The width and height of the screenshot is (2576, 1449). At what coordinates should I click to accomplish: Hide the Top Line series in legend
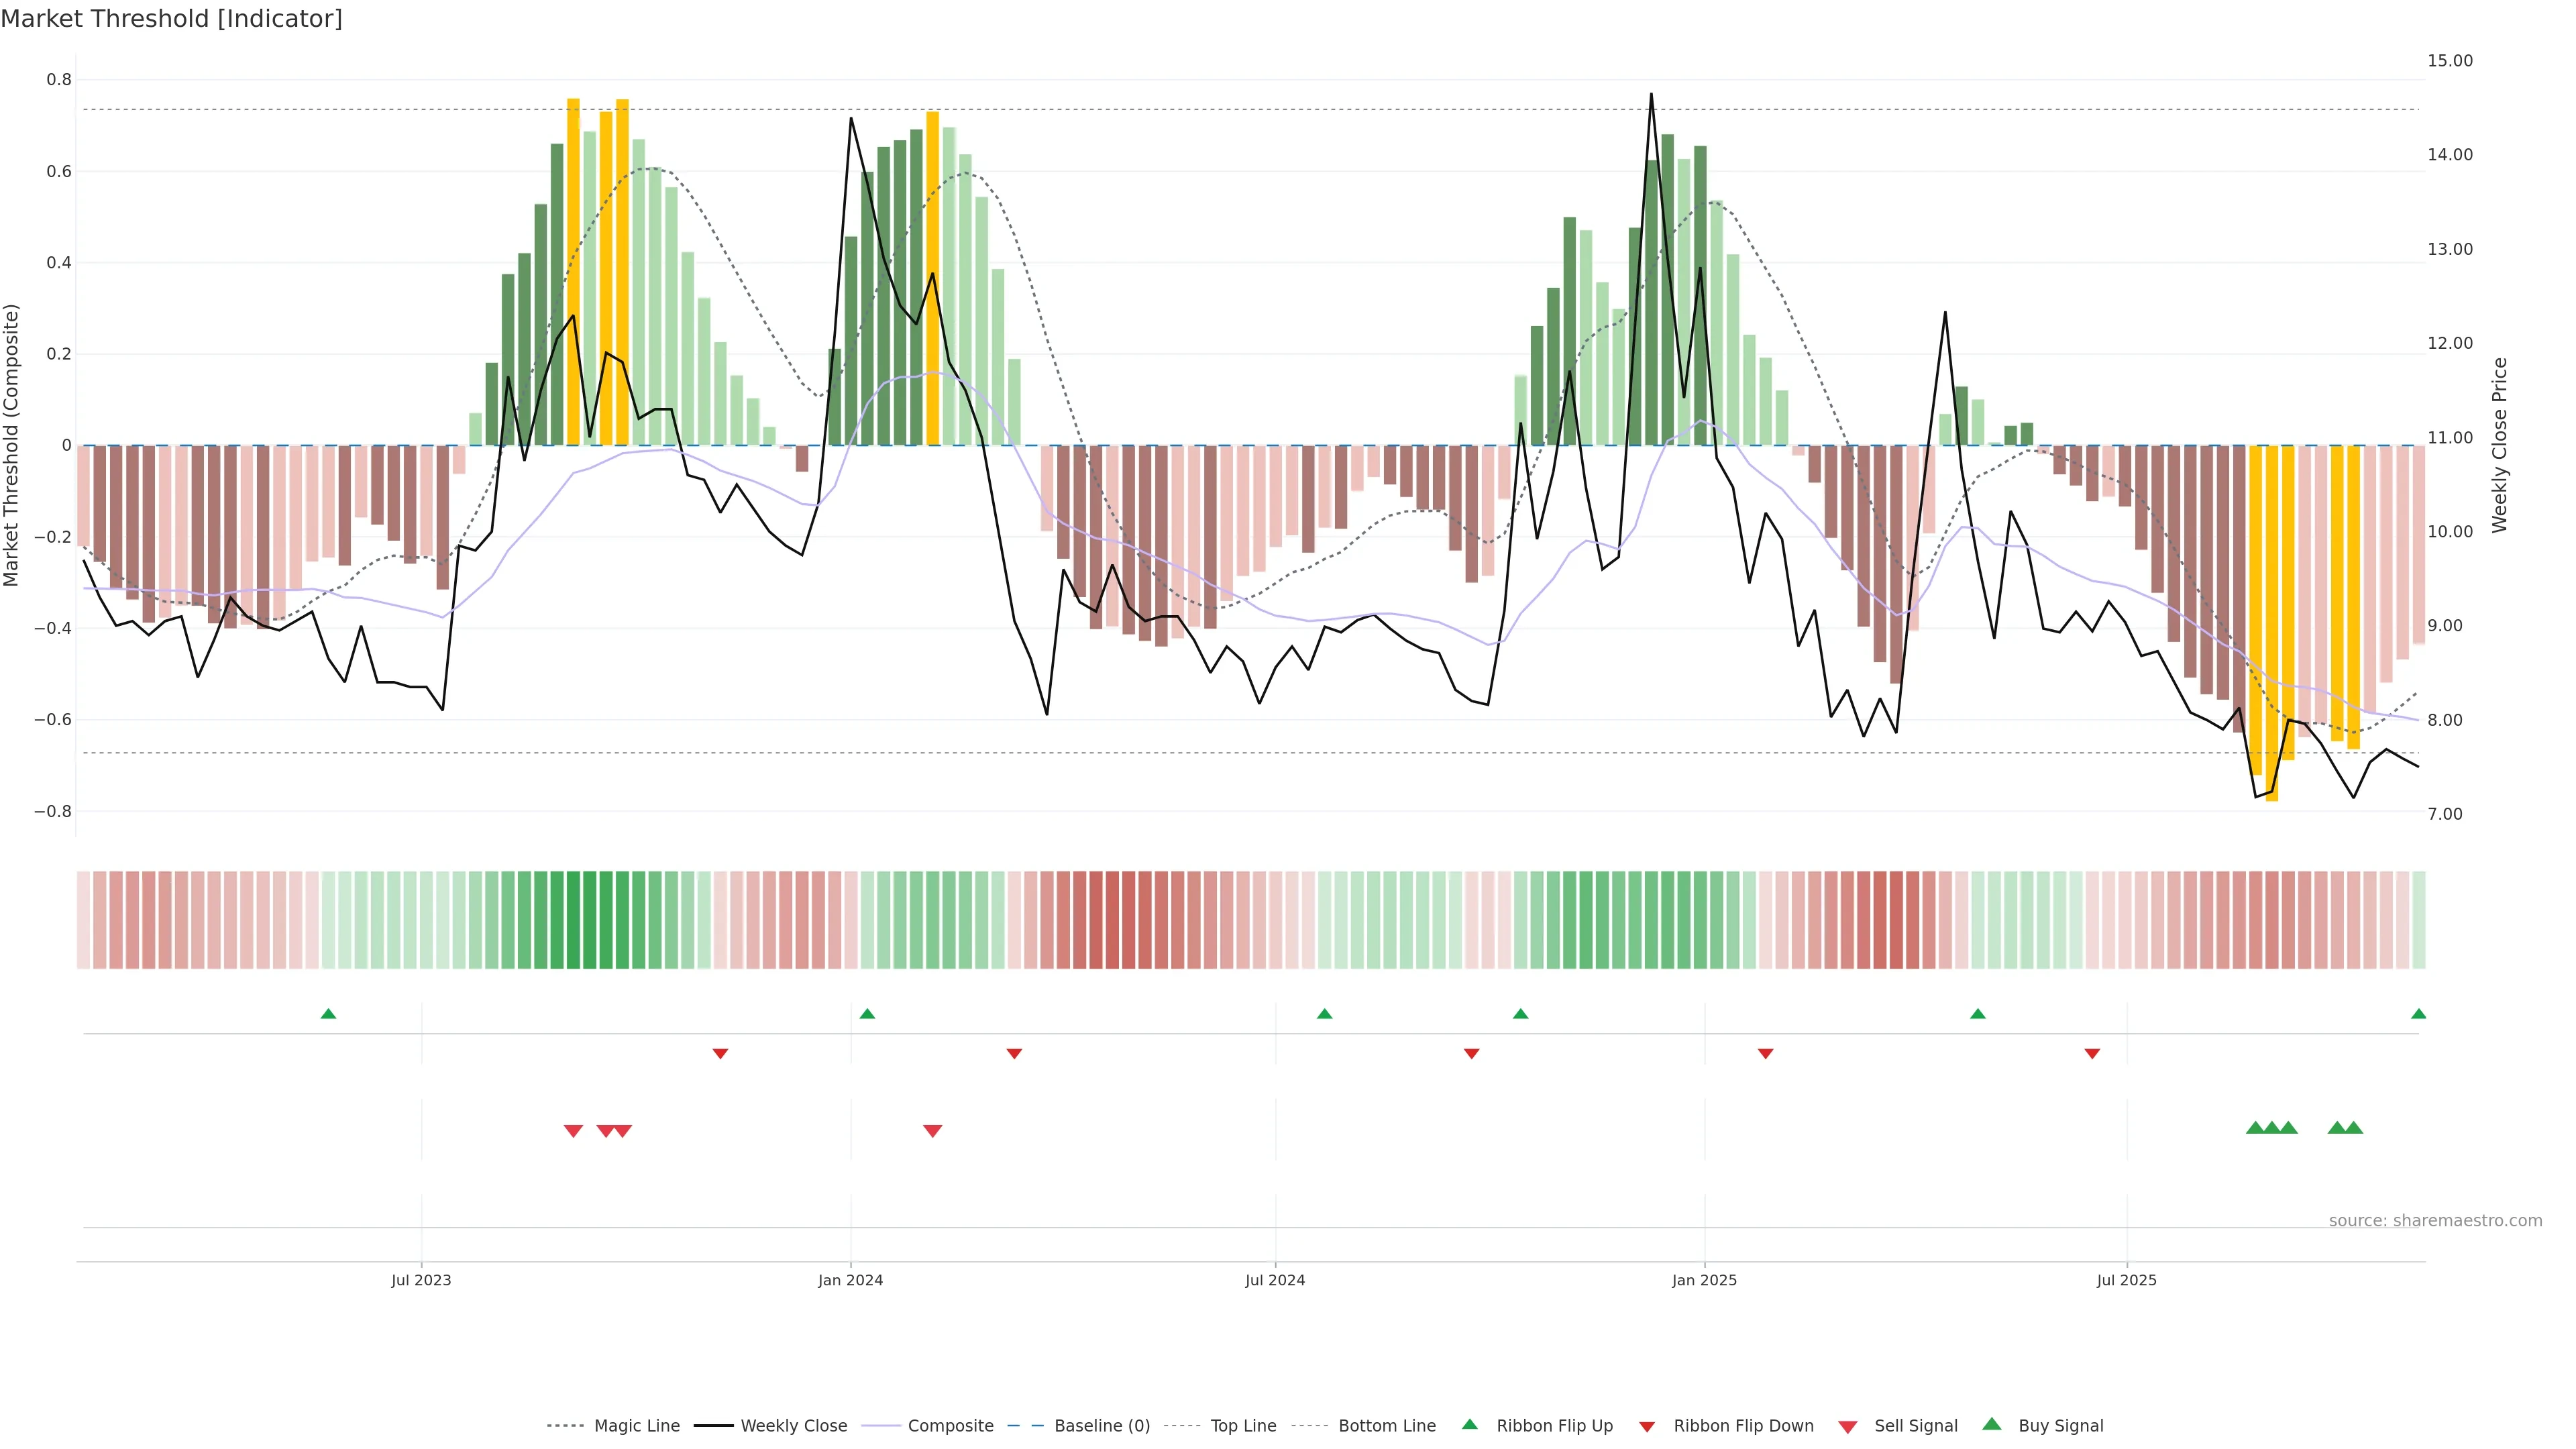coord(1243,1426)
